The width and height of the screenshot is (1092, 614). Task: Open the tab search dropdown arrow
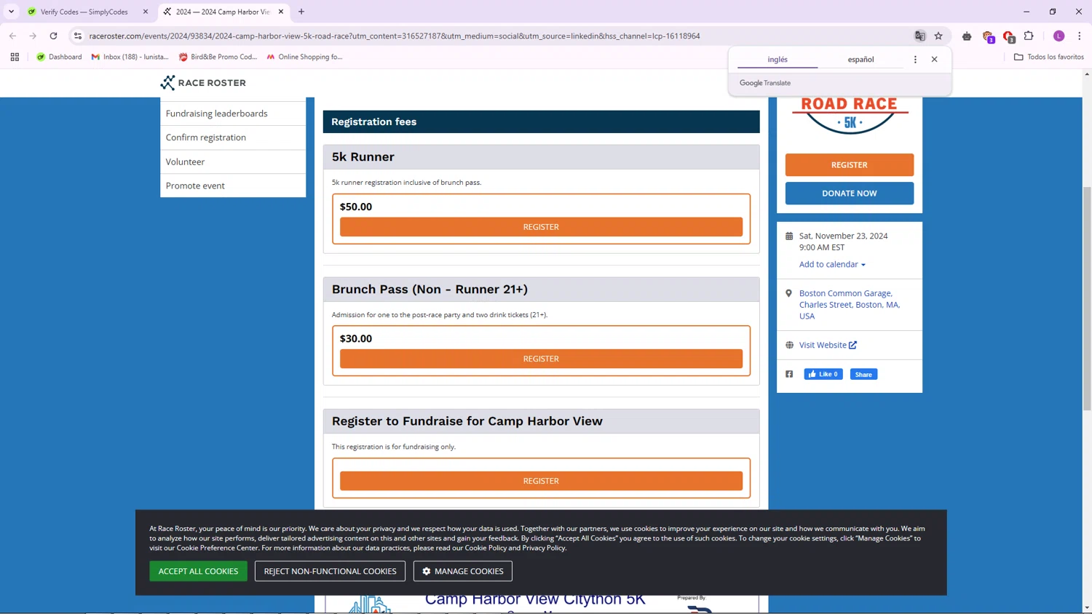(12, 12)
